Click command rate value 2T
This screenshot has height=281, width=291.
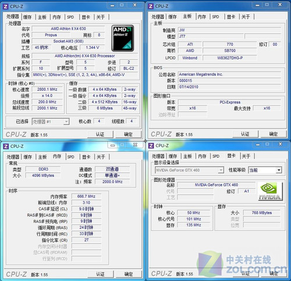[x=86, y=240]
